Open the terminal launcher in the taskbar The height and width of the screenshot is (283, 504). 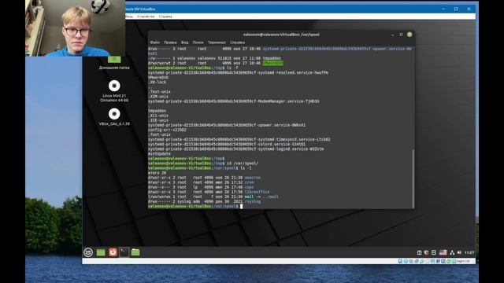click(x=124, y=252)
